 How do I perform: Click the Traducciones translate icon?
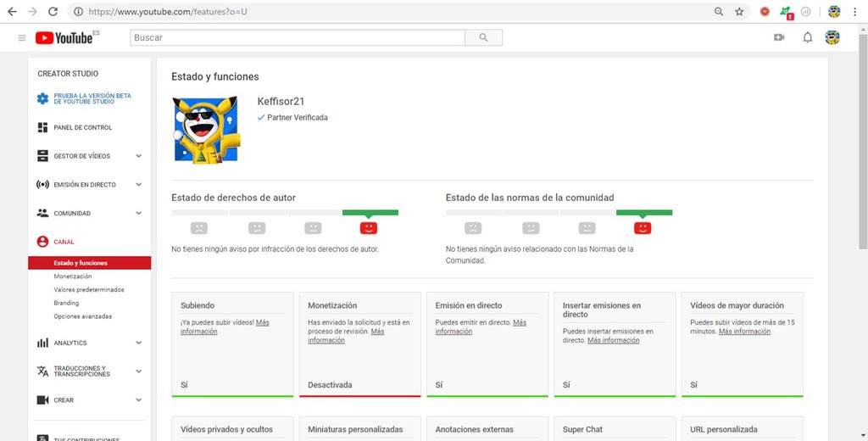coord(42,371)
